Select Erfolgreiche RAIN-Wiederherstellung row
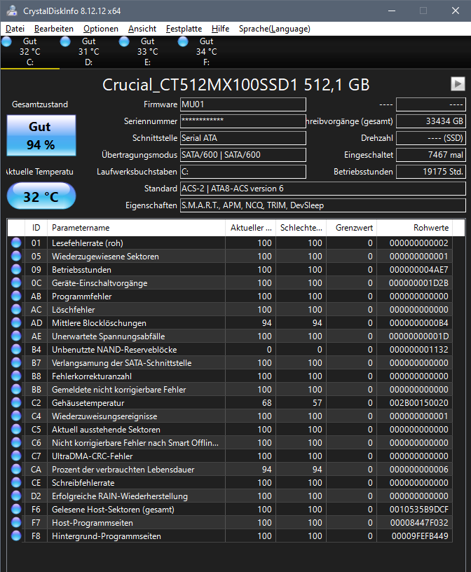The image size is (471, 572). pos(230,496)
